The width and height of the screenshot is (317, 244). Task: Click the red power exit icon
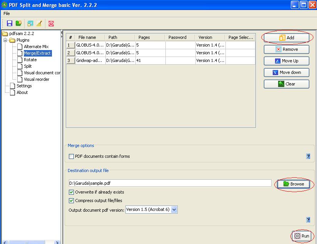click(x=51, y=23)
